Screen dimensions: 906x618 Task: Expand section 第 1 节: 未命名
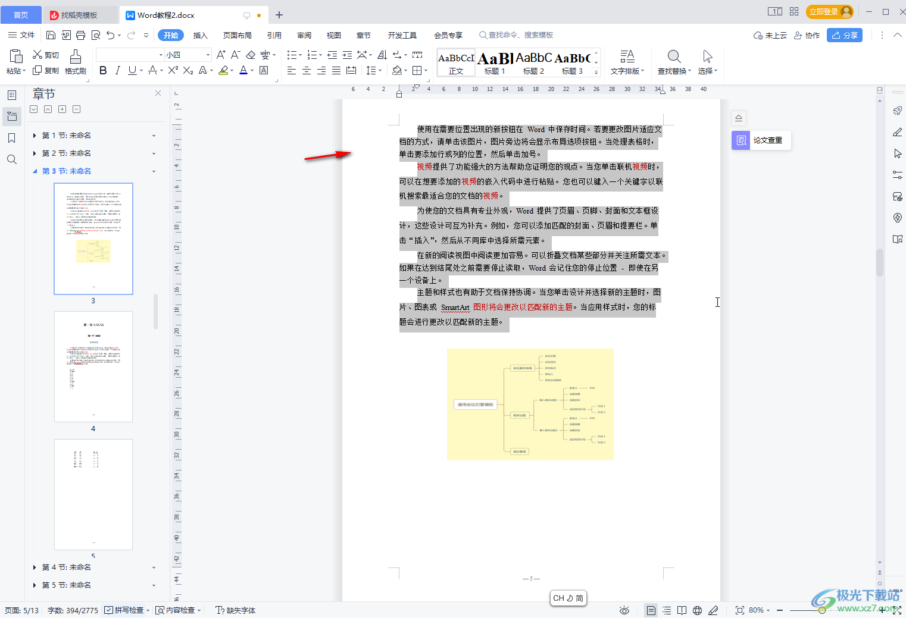tap(35, 136)
